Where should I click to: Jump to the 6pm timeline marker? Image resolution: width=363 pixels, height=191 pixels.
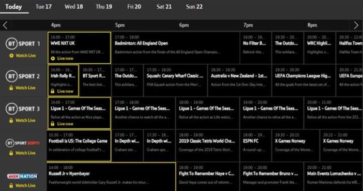coord(184,25)
